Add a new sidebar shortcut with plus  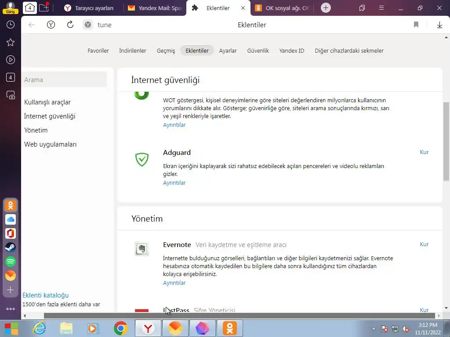tap(11, 290)
